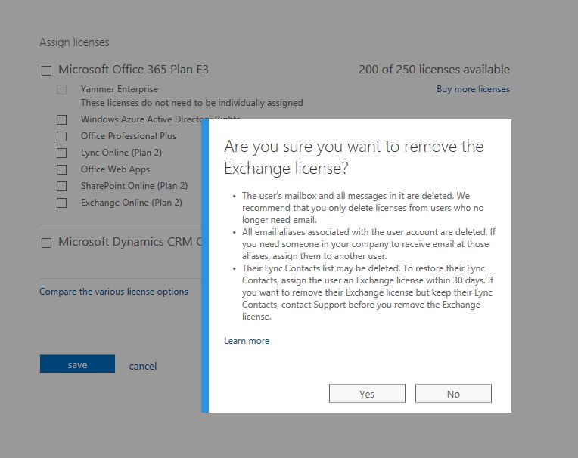This screenshot has width=578, height=458.
Task: Tick the Exchange Online (Plan 2) checkbox
Action: [62, 203]
